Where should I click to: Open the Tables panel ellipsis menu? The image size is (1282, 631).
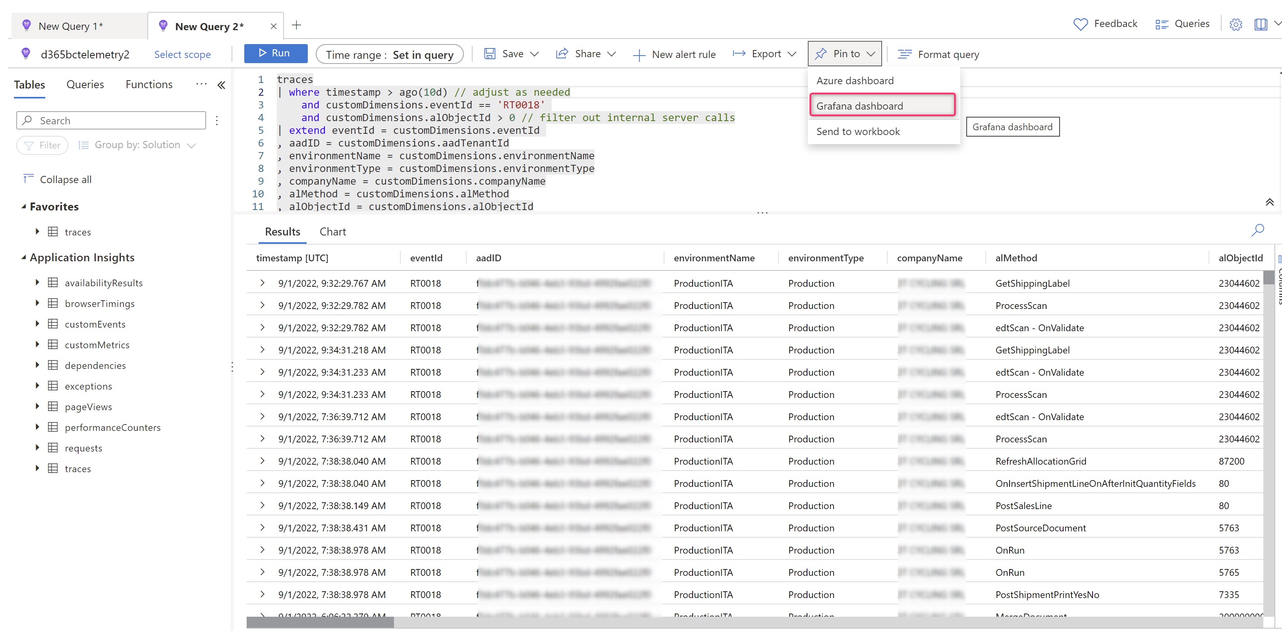point(201,84)
